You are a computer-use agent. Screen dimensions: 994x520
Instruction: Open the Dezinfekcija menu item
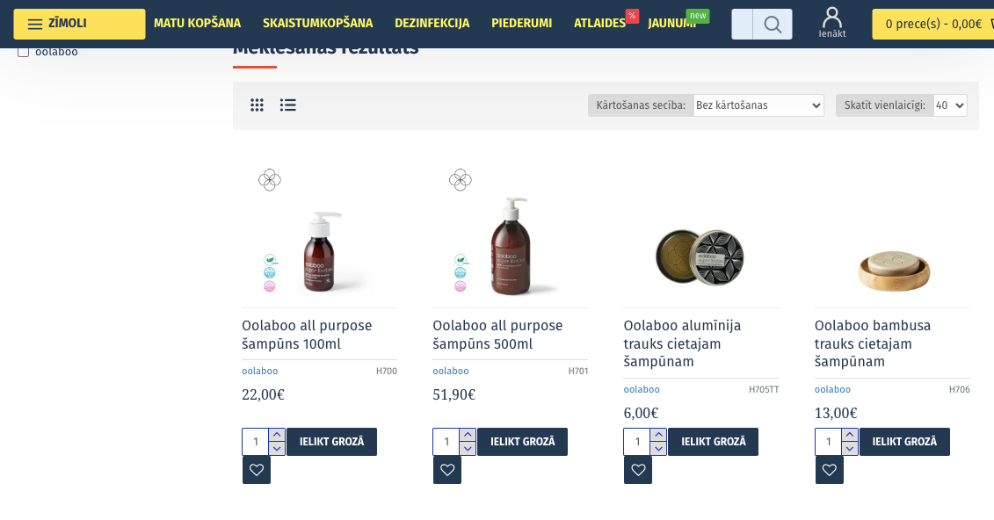click(x=432, y=24)
